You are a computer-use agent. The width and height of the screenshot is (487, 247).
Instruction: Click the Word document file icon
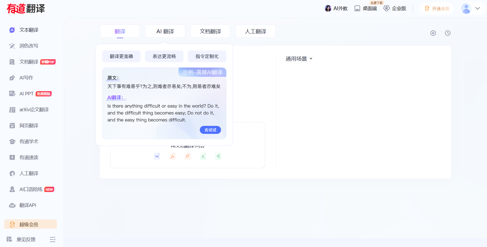[x=157, y=156]
